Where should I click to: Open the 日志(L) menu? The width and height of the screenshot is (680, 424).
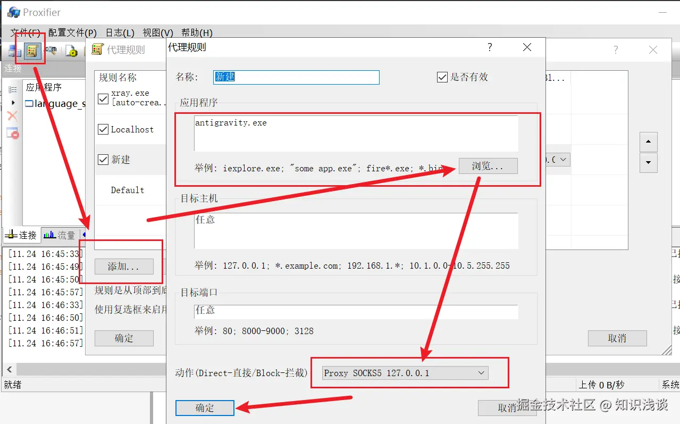coord(120,33)
